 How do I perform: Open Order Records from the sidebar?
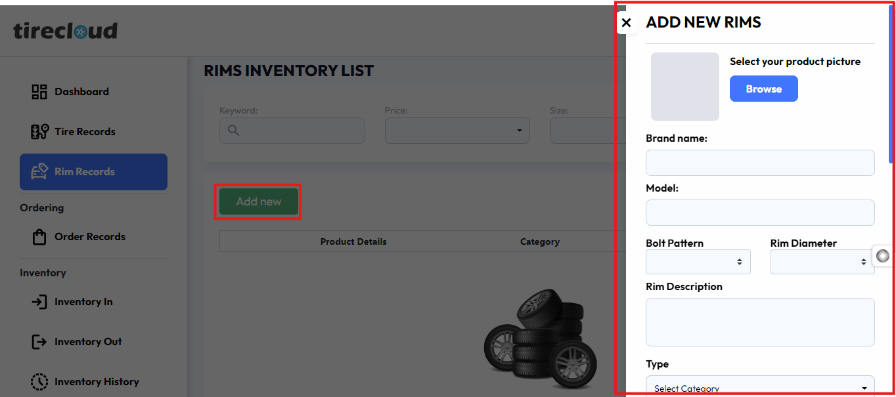click(x=89, y=237)
